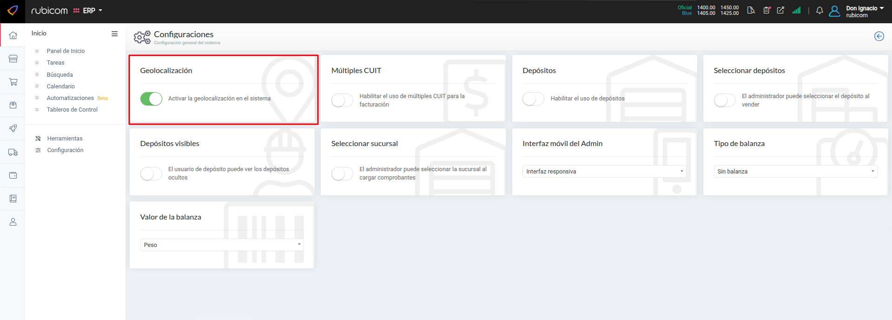
Task: Click the home icon in left sidebar
Action: (13, 35)
